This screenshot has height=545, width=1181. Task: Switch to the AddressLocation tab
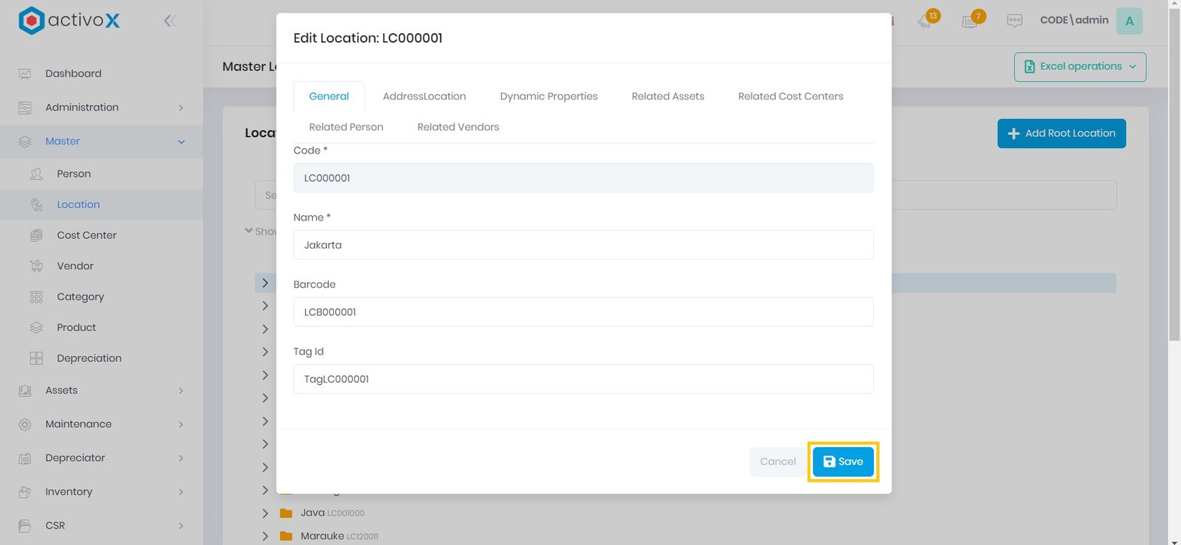click(x=424, y=97)
